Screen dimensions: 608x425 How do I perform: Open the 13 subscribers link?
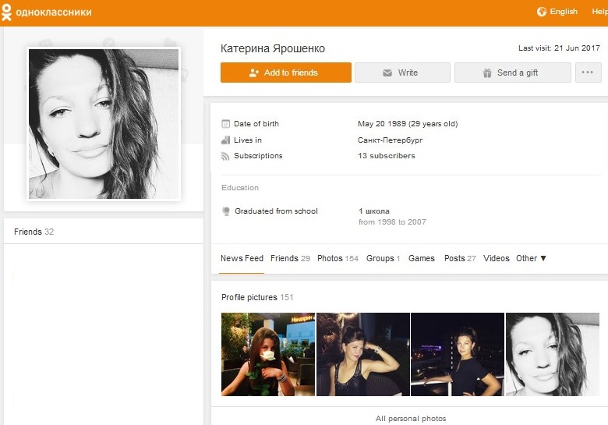386,155
